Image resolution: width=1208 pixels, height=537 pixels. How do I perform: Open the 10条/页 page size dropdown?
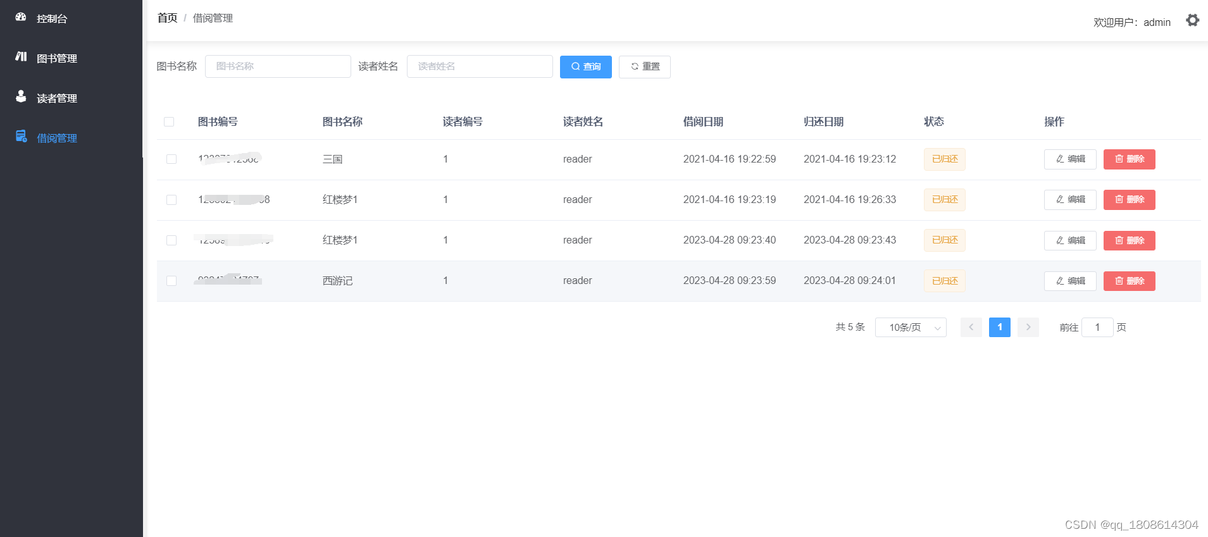910,327
